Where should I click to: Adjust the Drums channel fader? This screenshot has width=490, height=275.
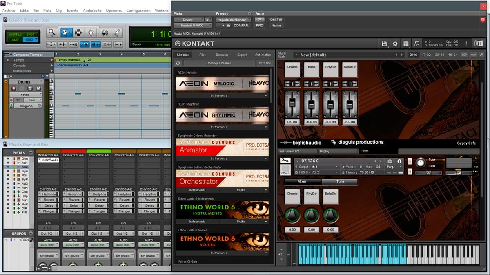pos(292,102)
